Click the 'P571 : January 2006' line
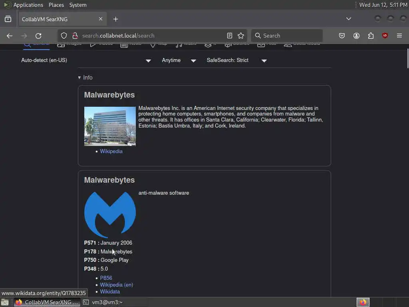This screenshot has height=307, width=409. pyautogui.click(x=108, y=243)
